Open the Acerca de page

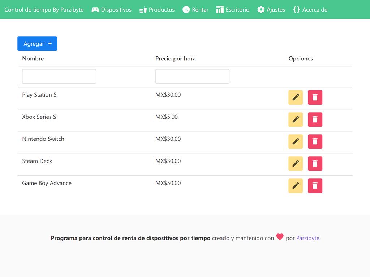point(310,10)
